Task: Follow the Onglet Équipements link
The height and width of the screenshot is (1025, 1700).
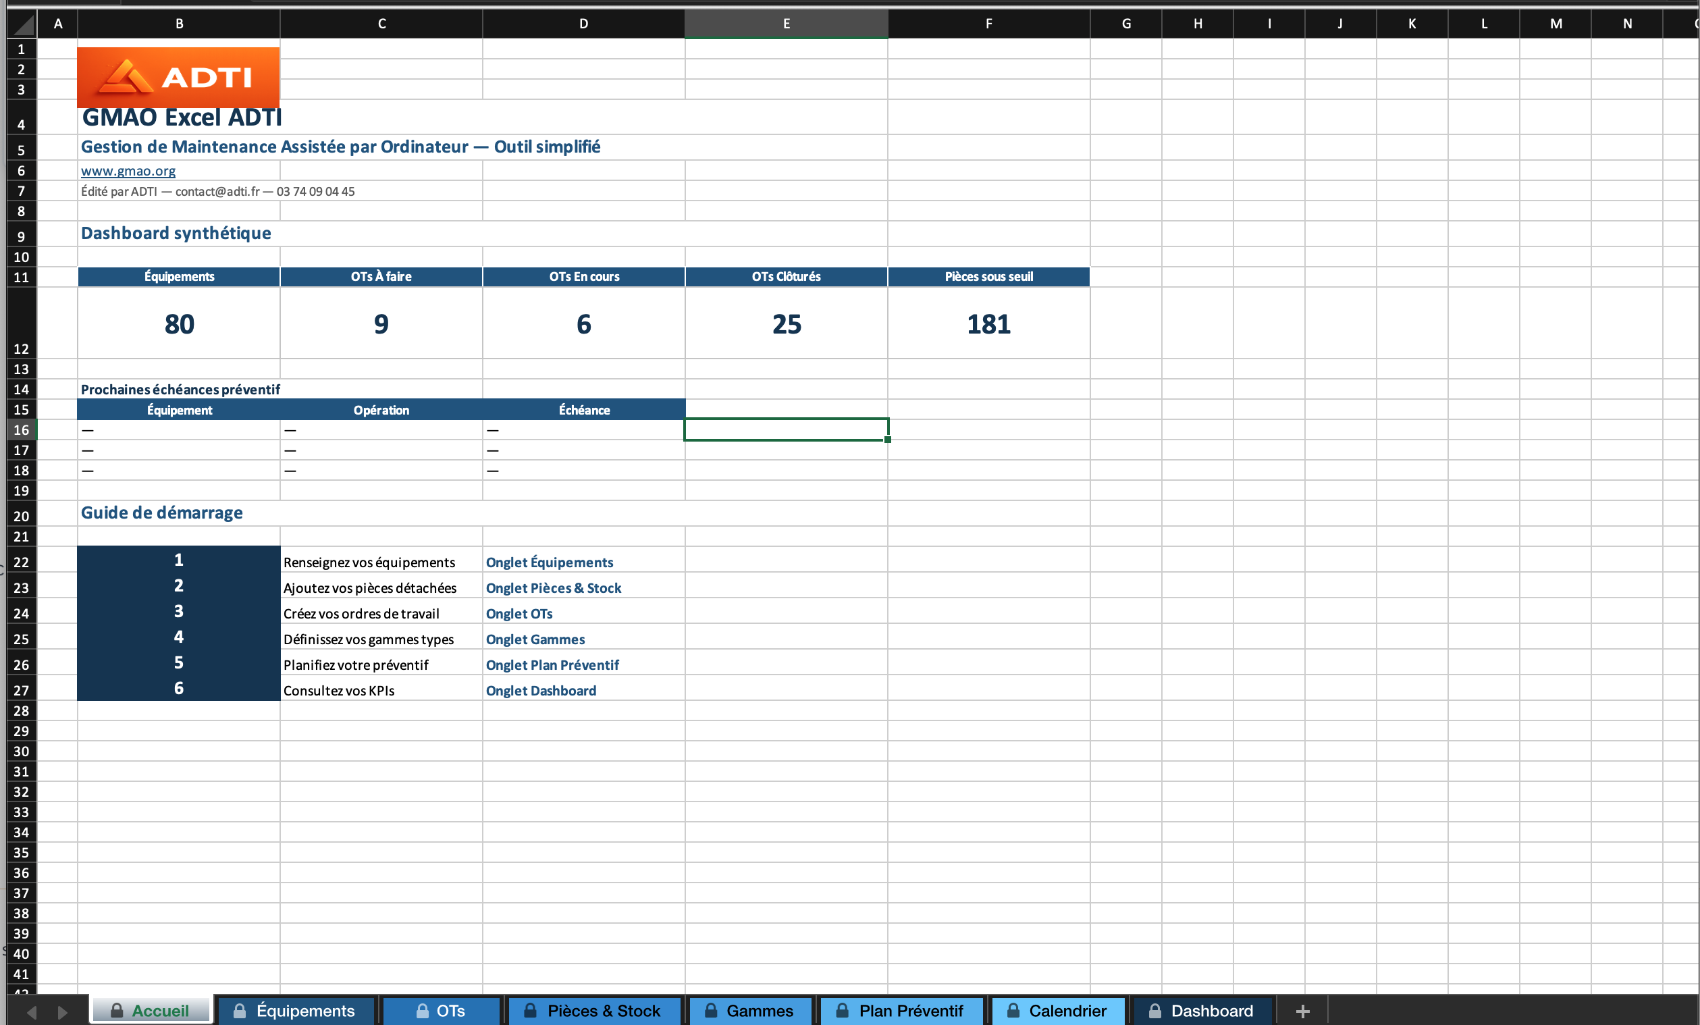Action: (x=549, y=562)
